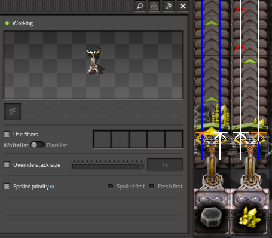Click the stack size value field showing 16

click(165, 165)
